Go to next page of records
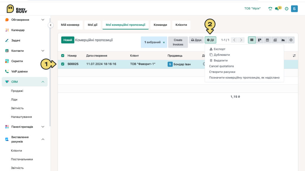Viewport: 305px width, 171px height. [241, 40]
